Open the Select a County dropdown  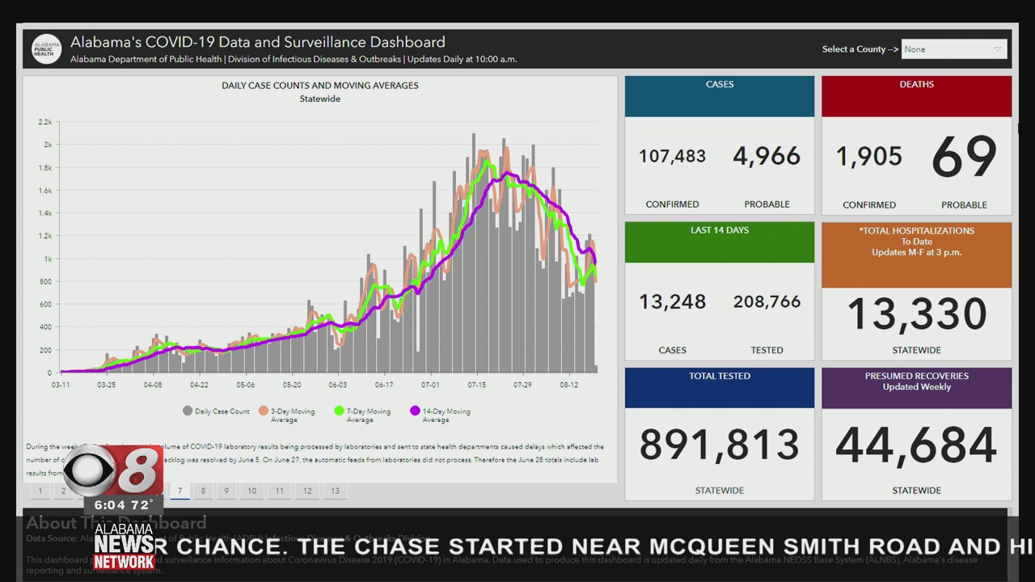point(954,49)
